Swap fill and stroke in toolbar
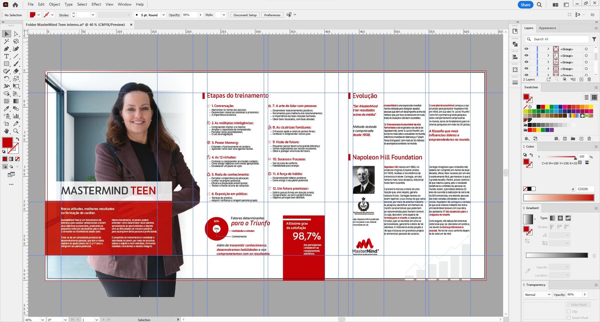Viewport: 600px width, 322px height. (x=17, y=139)
